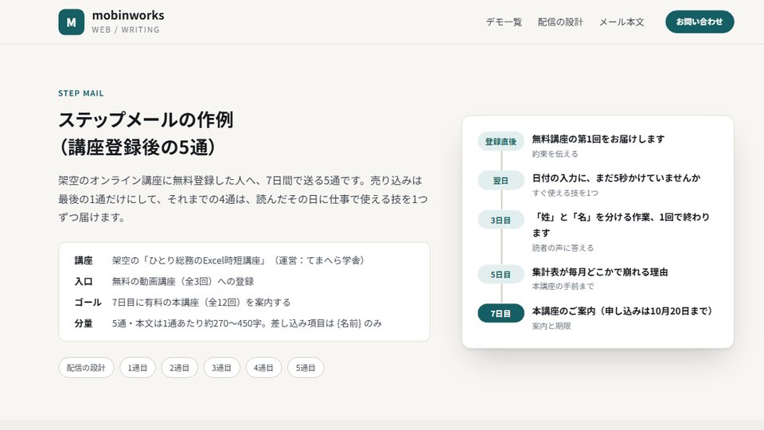This screenshot has height=430, width=764.
Task: Click the ステップメールの作例 heading
Action: pos(146,133)
